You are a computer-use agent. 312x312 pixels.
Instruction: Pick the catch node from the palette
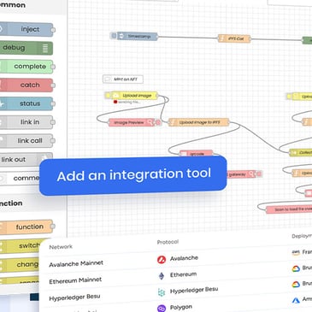pyautogui.click(x=26, y=85)
